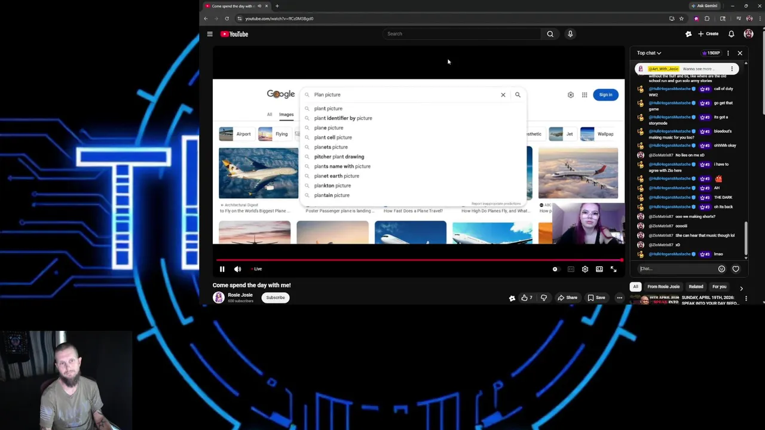Go to the YouTube home logo
This screenshot has height=430, width=765.
(234, 34)
